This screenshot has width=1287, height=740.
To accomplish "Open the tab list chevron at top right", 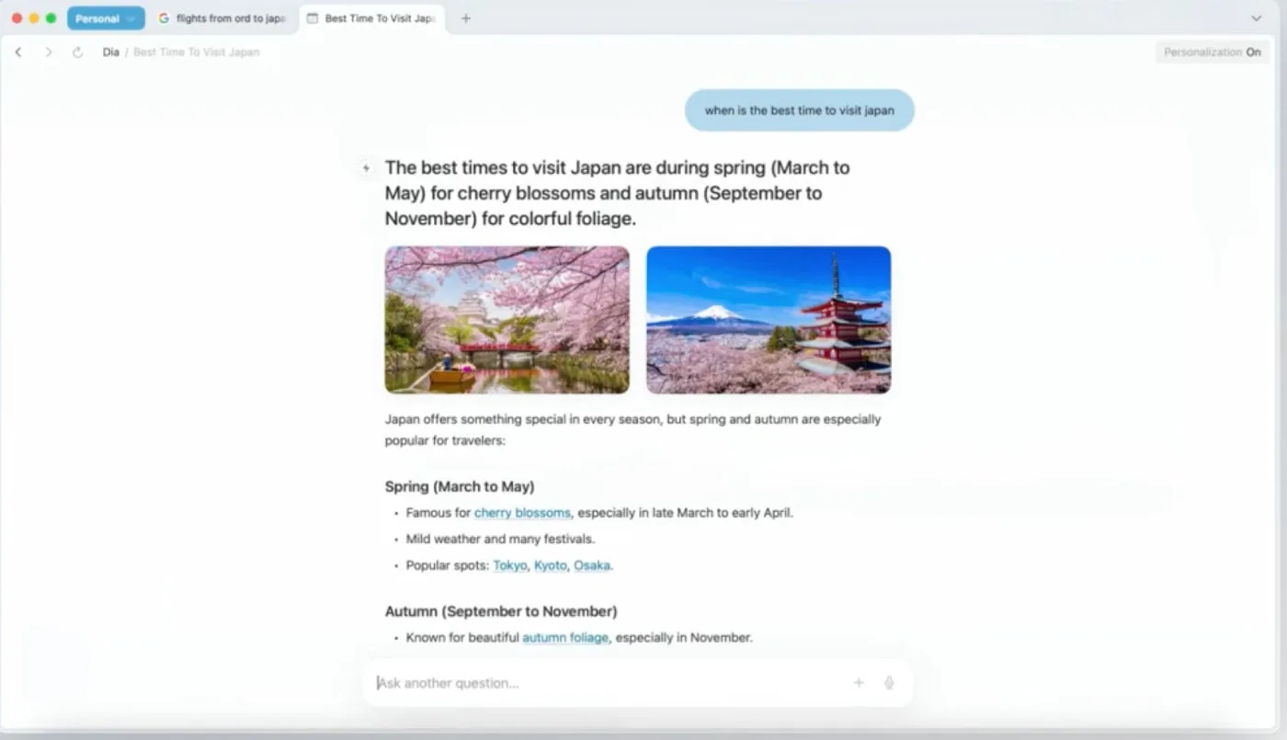I will pyautogui.click(x=1256, y=18).
